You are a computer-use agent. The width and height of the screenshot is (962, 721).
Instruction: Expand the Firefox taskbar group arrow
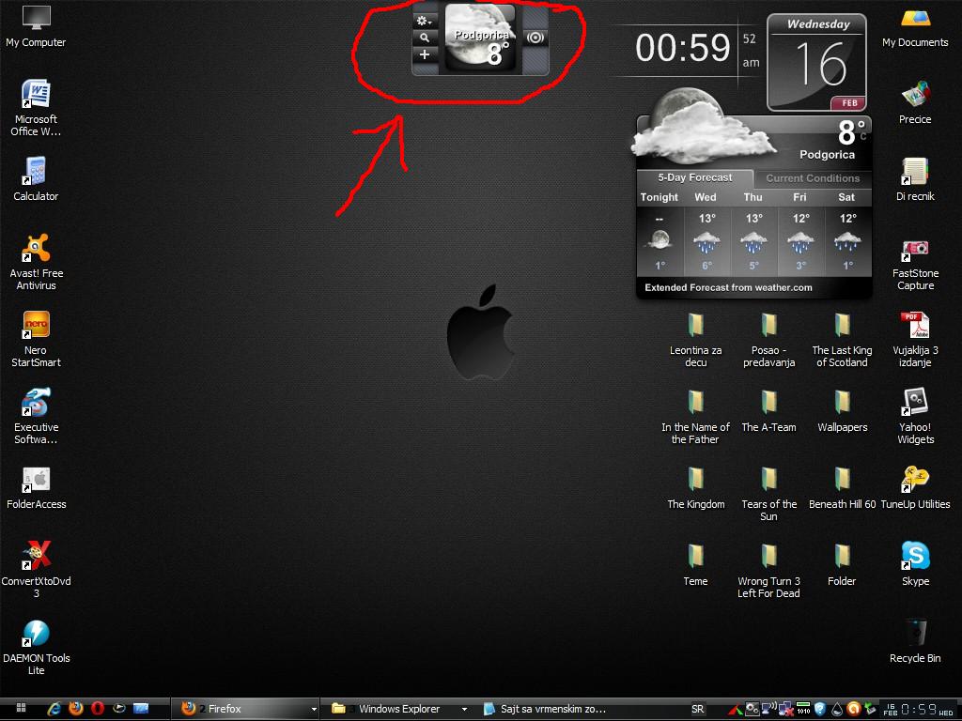pyautogui.click(x=314, y=709)
